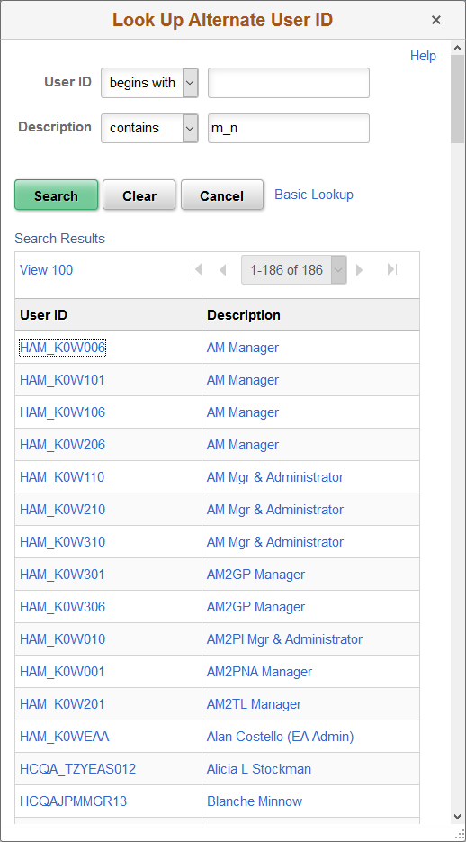Viewport: 466px width, 842px height.
Task: Select user HAM_K0W206
Action: (x=63, y=445)
